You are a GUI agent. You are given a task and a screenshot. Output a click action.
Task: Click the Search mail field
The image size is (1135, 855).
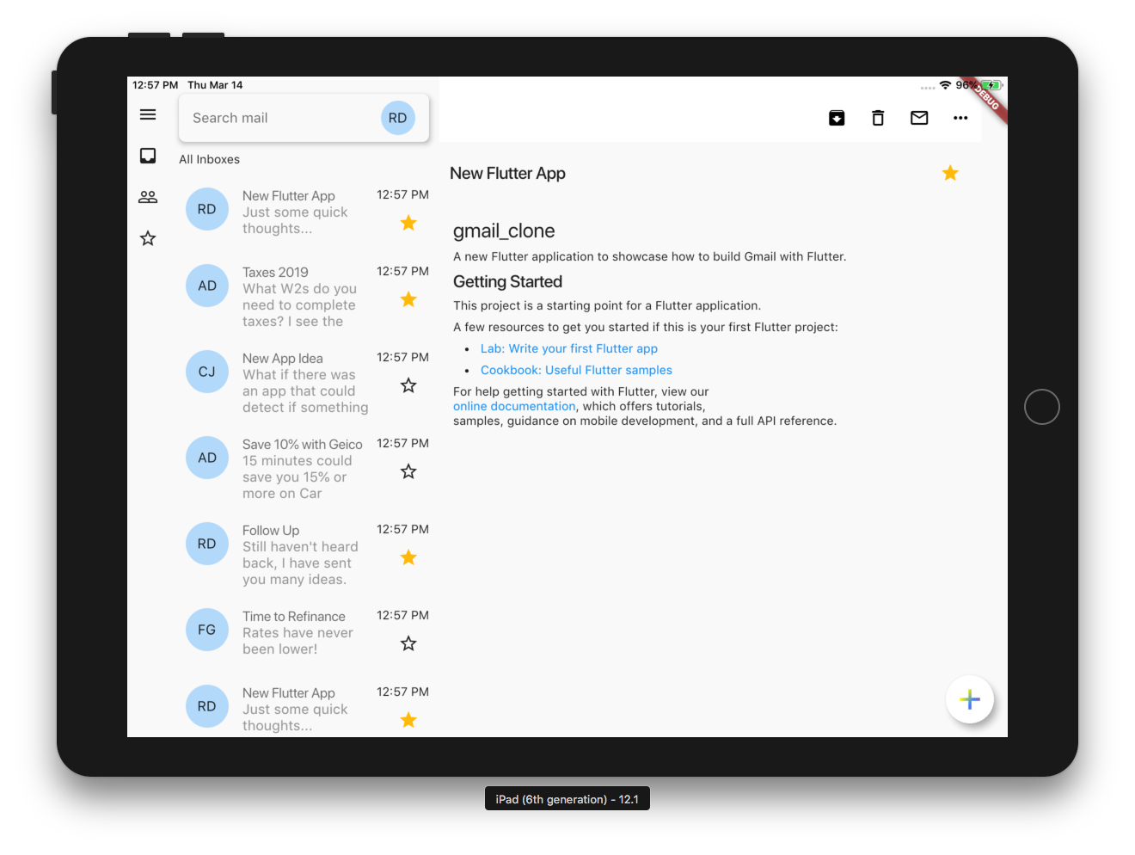(304, 118)
